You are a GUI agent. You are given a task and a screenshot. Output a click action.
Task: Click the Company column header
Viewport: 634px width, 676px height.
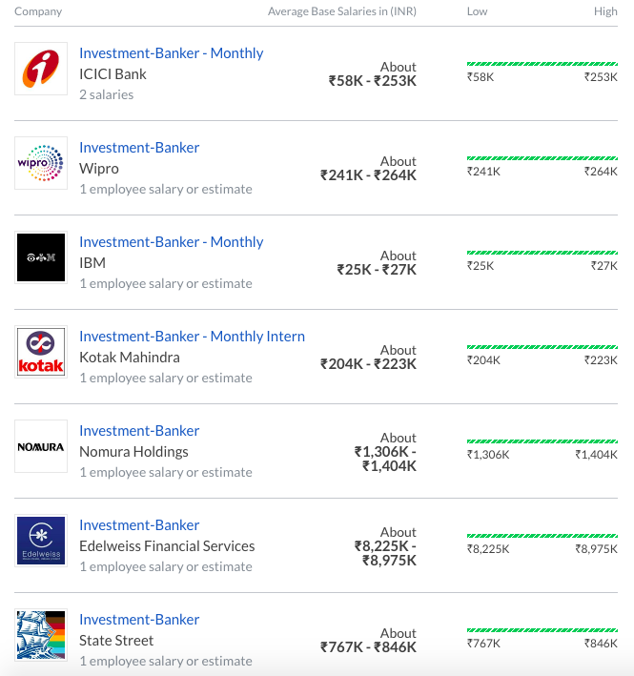[x=38, y=11]
